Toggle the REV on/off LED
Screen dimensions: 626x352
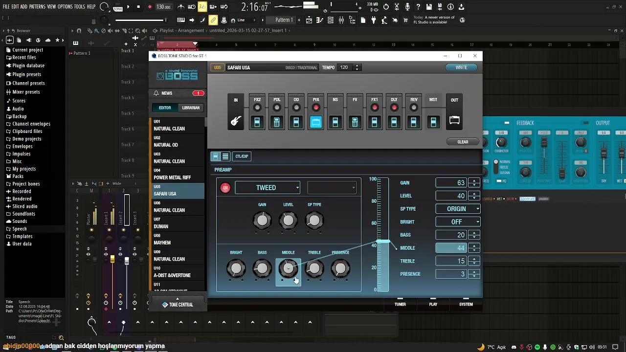point(414,108)
